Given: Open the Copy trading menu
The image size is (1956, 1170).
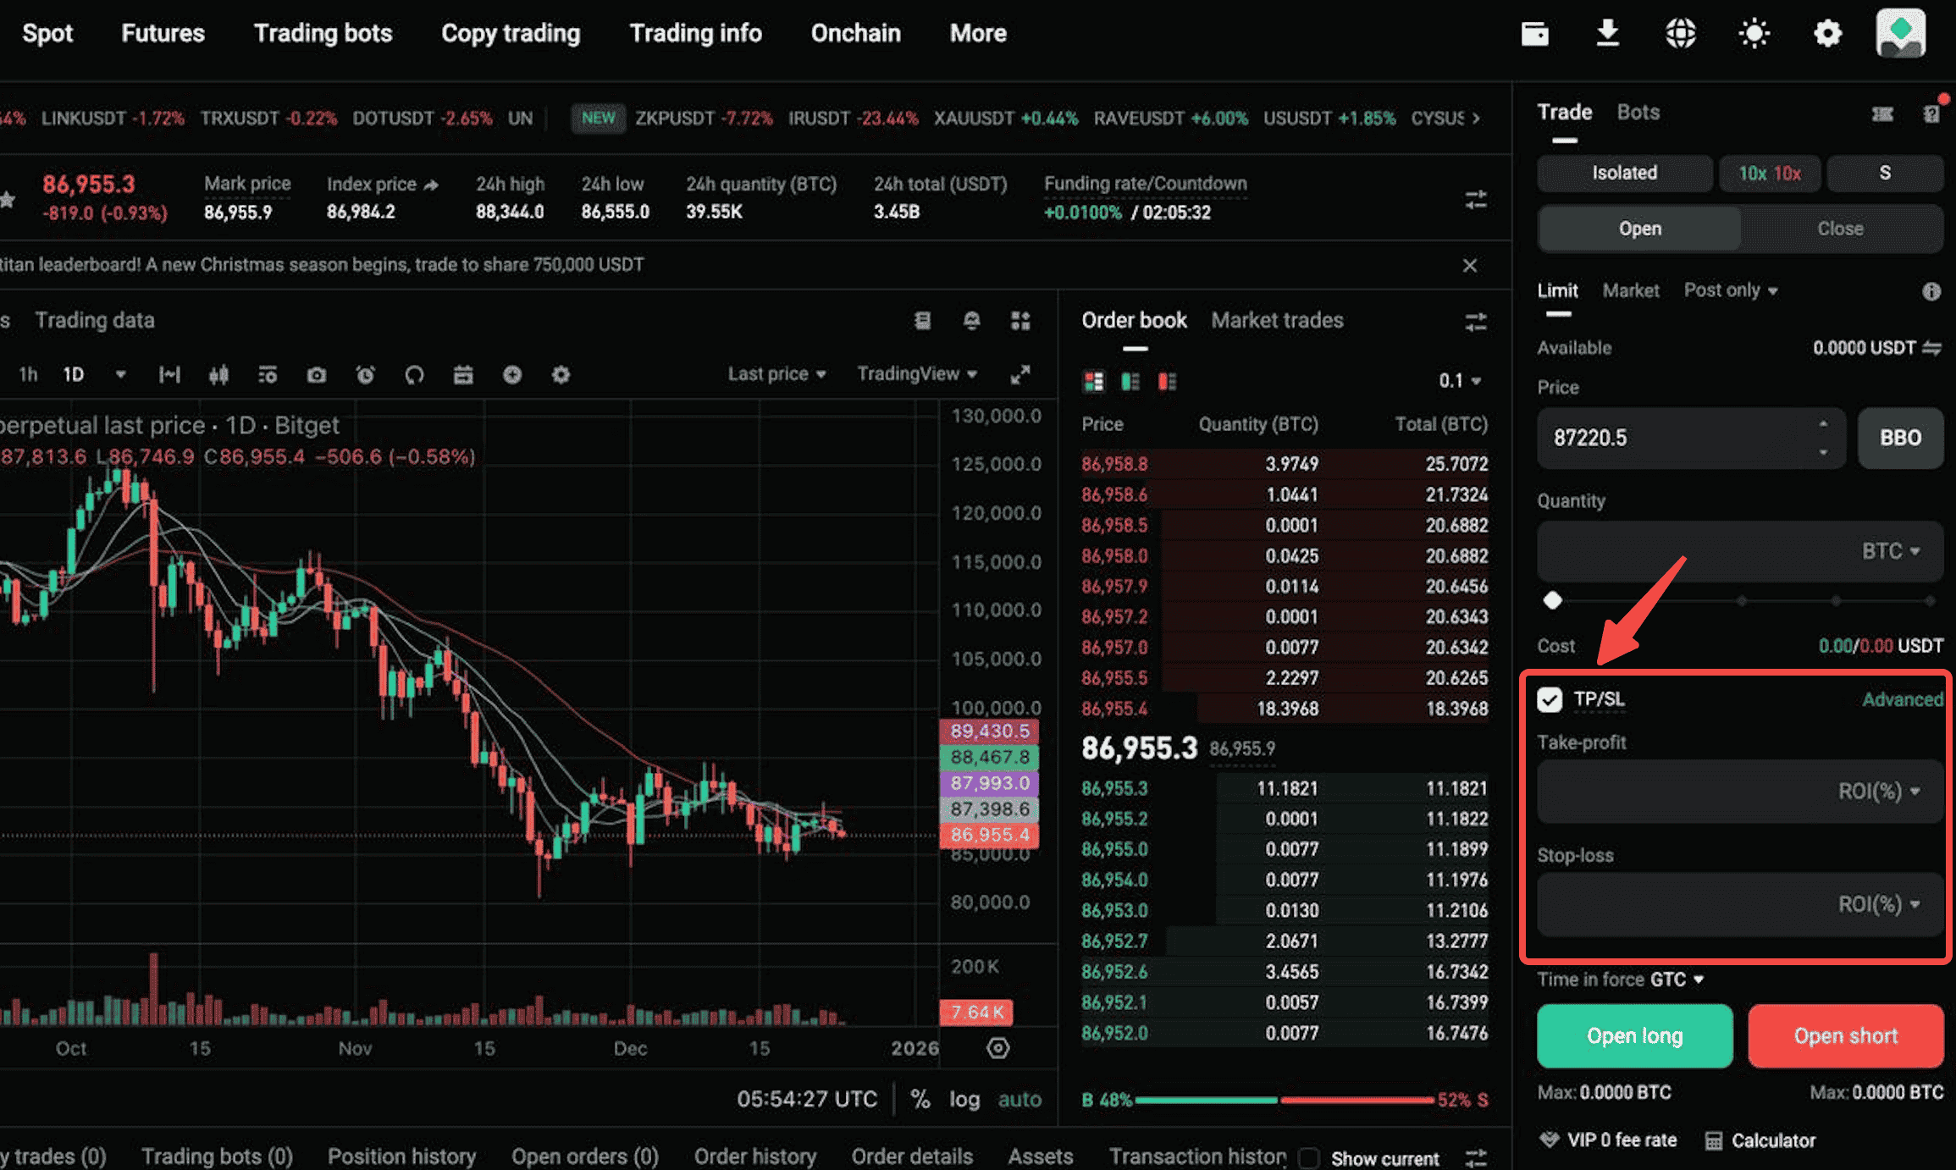Looking at the screenshot, I should pos(510,33).
